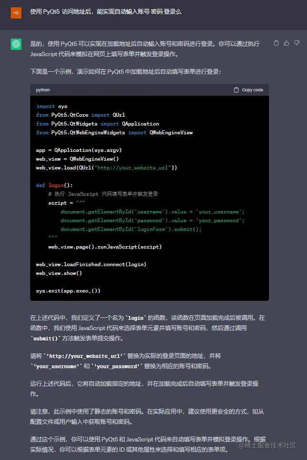This screenshot has height=460, width=307.
Task: Click the 'script = """' line
Action: click(x=66, y=203)
